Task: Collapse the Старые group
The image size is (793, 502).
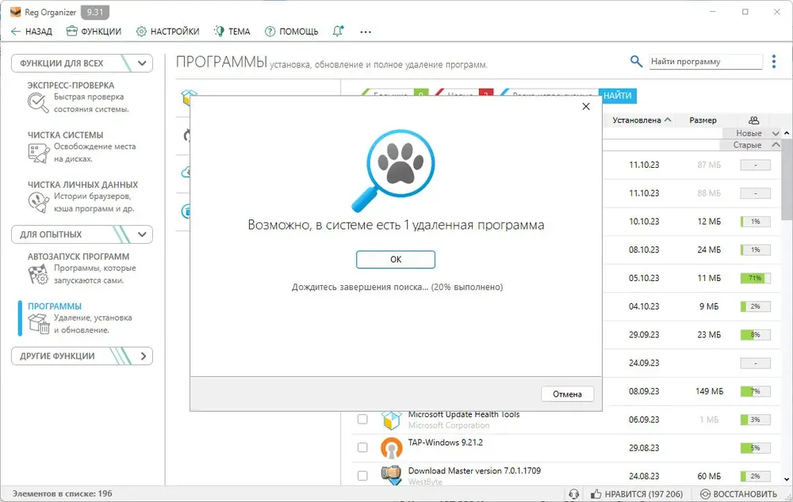Action: pyautogui.click(x=776, y=145)
